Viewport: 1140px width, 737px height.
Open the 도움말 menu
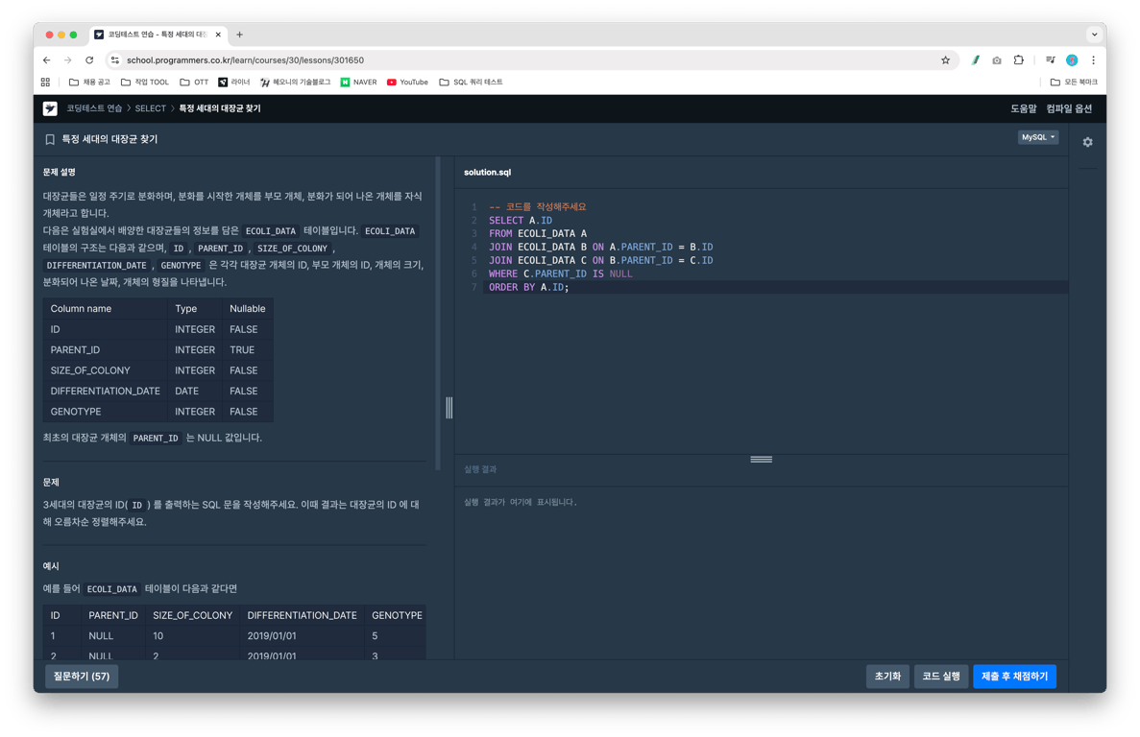pyautogui.click(x=1023, y=108)
